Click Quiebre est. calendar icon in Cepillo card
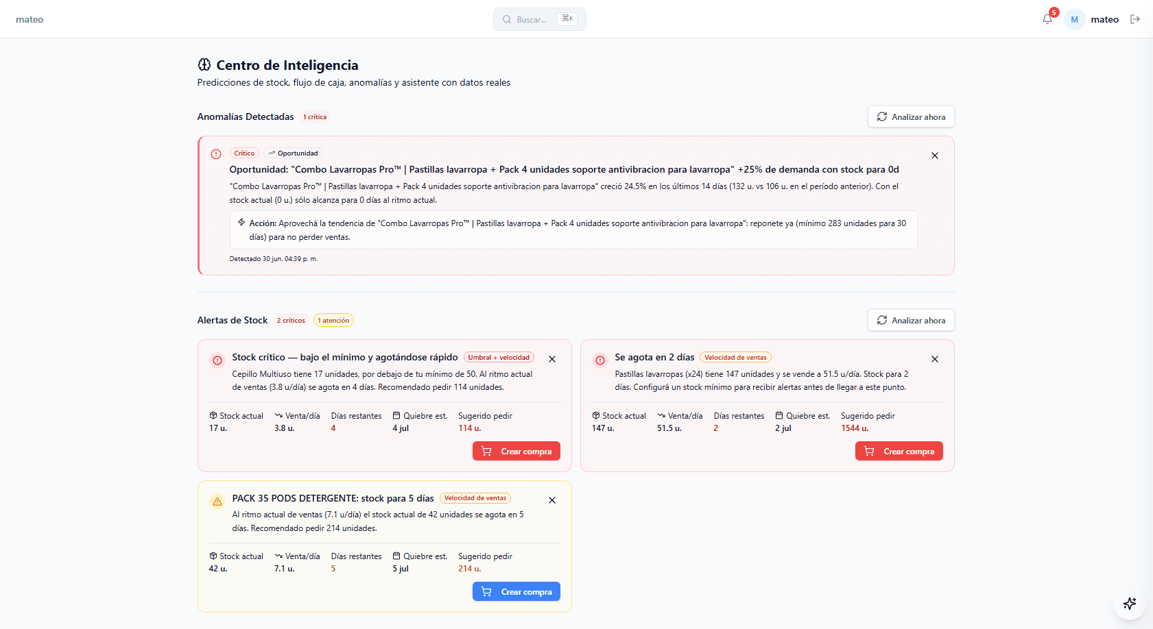The width and height of the screenshot is (1153, 629). (x=396, y=415)
